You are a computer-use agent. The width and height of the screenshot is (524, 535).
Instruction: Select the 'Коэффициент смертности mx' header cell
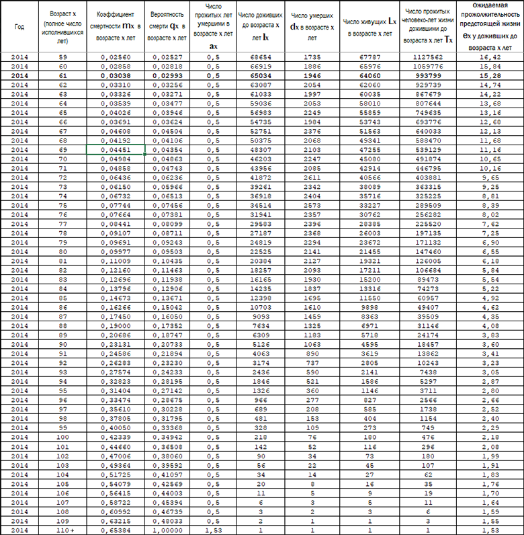(x=116, y=27)
